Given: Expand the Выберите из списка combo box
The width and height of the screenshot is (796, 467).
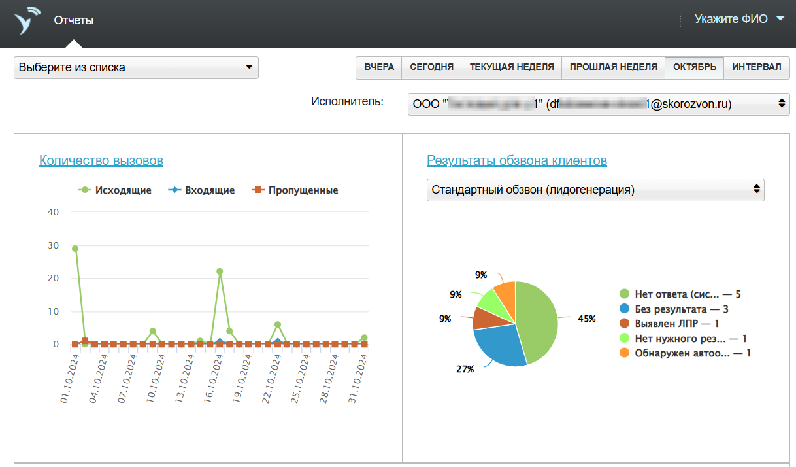Looking at the screenshot, I should (136, 67).
